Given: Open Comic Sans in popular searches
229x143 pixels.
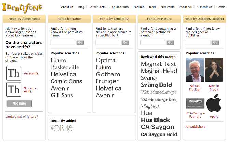Looking at the screenshot, I should (66, 81).
